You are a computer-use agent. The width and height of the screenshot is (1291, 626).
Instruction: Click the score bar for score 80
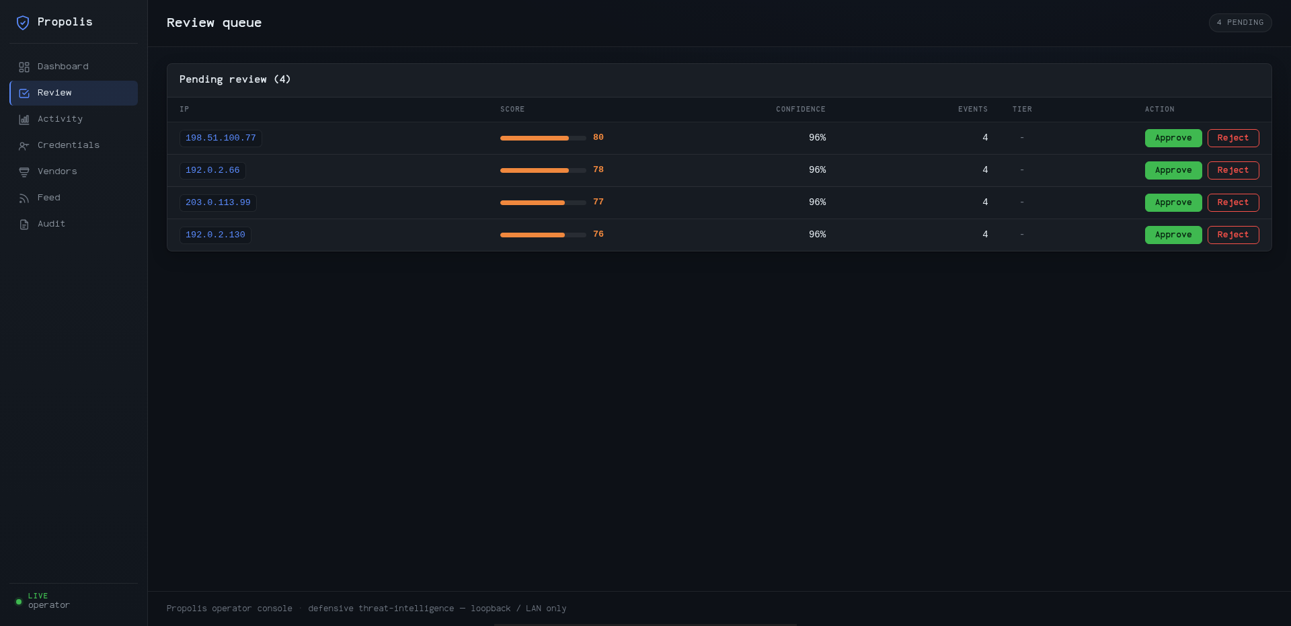pyautogui.click(x=543, y=138)
